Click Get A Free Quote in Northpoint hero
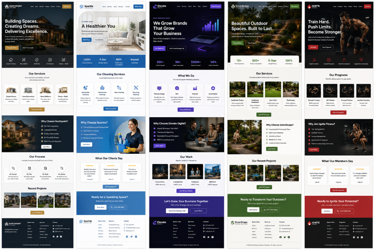Image resolution: width=375 pixels, height=250 pixels. point(28,48)
